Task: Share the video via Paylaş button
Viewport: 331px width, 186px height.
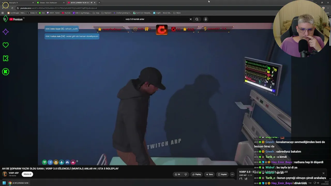Action: click(x=197, y=174)
